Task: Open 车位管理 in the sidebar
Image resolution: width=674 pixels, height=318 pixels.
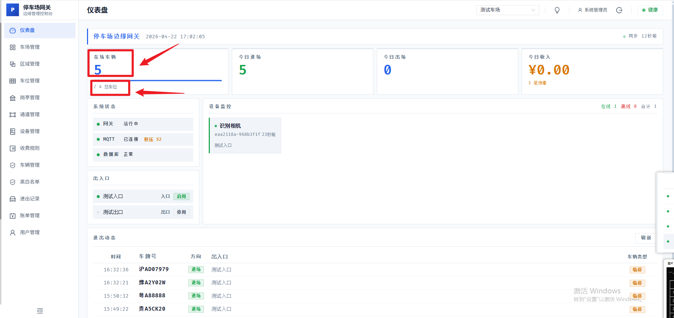Action: pyautogui.click(x=30, y=81)
